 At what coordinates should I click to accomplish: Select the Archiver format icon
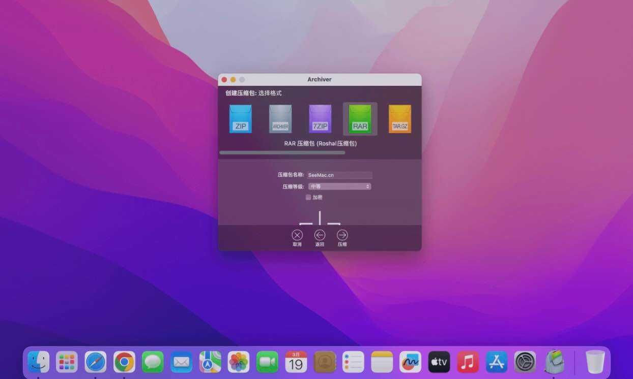point(280,118)
